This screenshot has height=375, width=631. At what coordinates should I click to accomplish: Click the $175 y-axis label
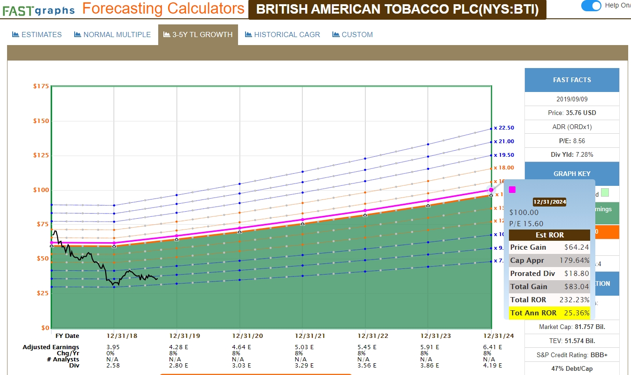[41, 86]
